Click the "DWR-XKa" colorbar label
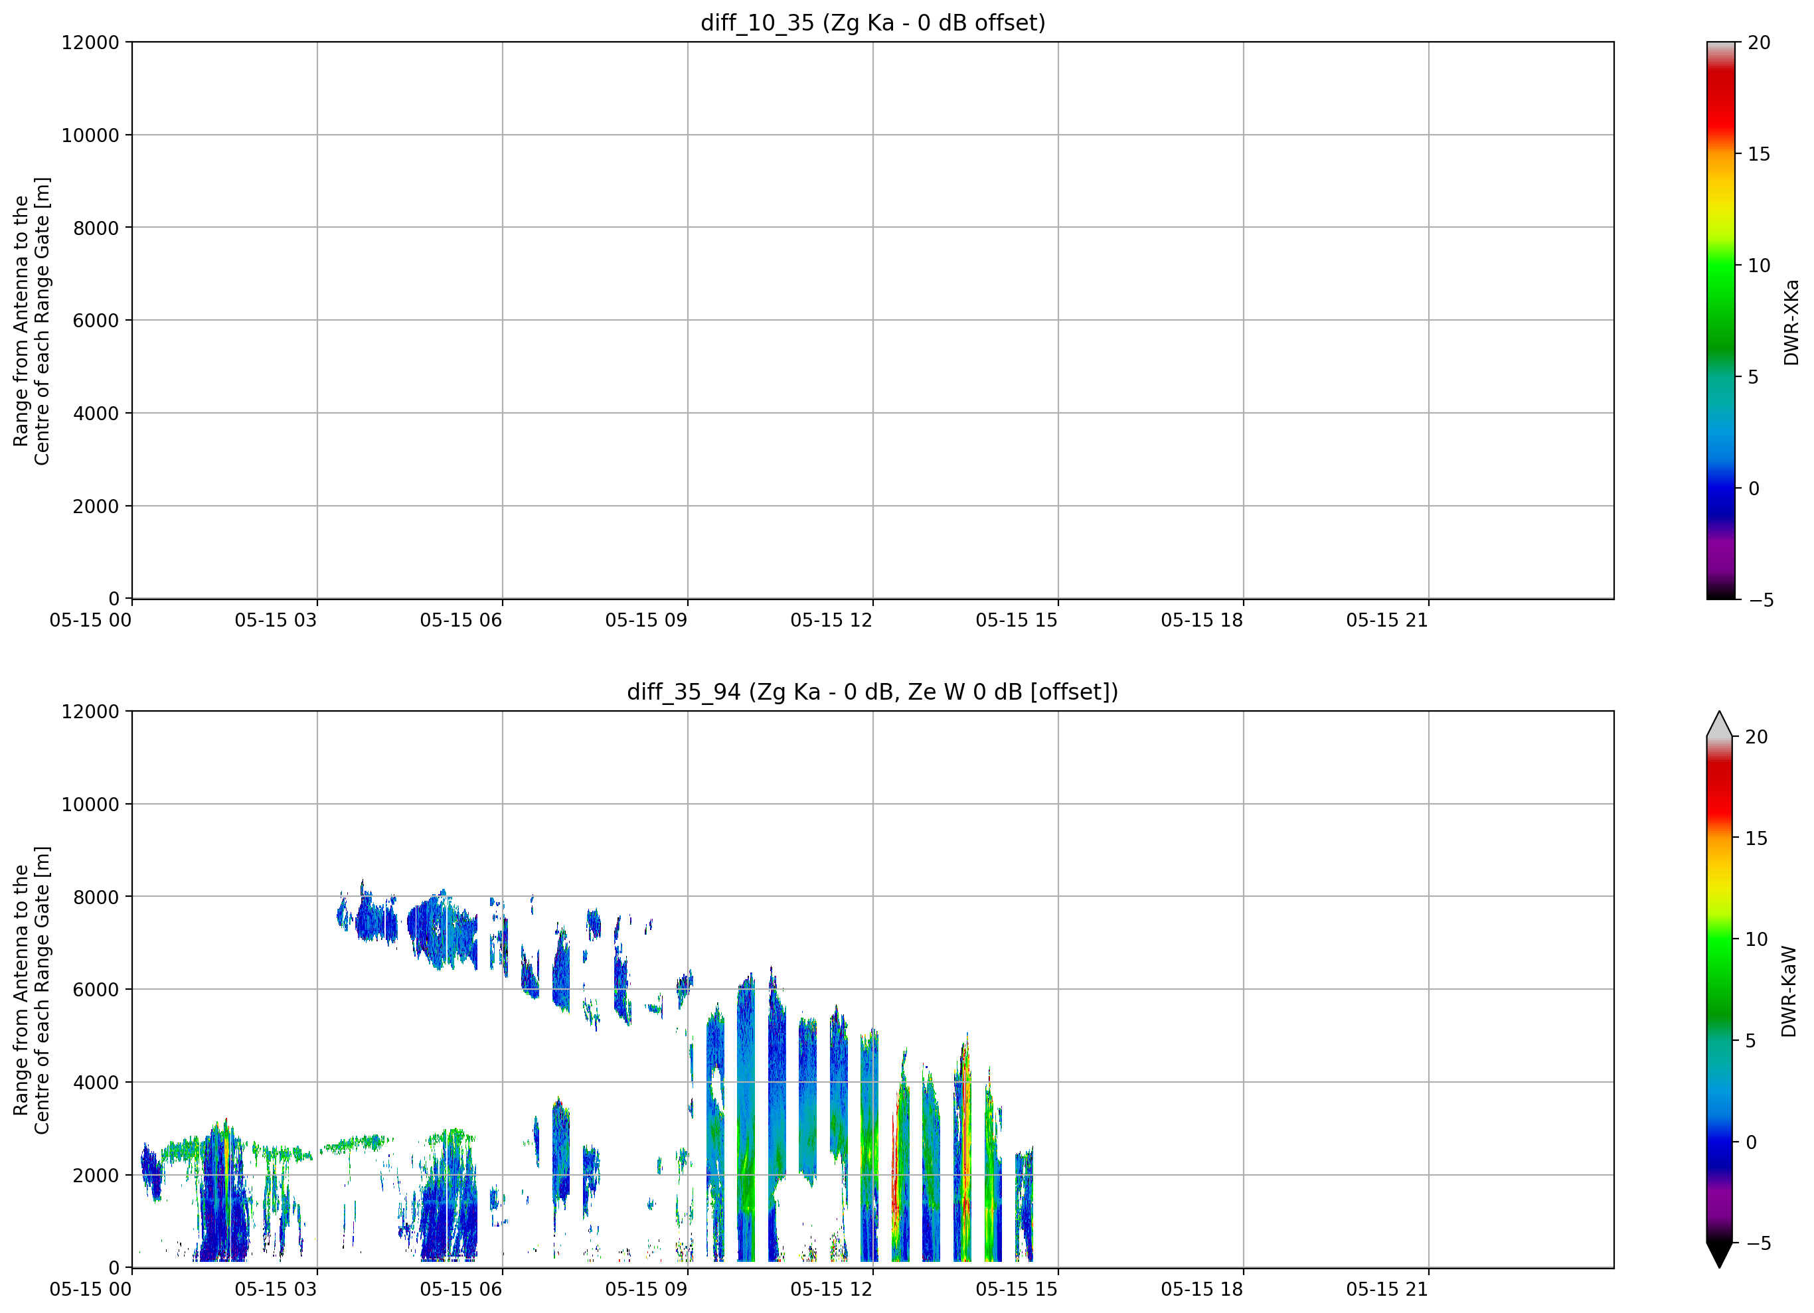 pyautogui.click(x=1791, y=322)
